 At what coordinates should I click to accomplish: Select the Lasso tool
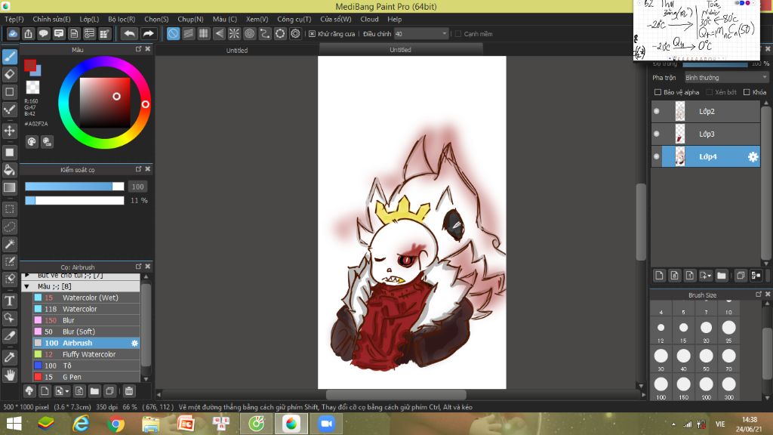pyautogui.click(x=10, y=227)
